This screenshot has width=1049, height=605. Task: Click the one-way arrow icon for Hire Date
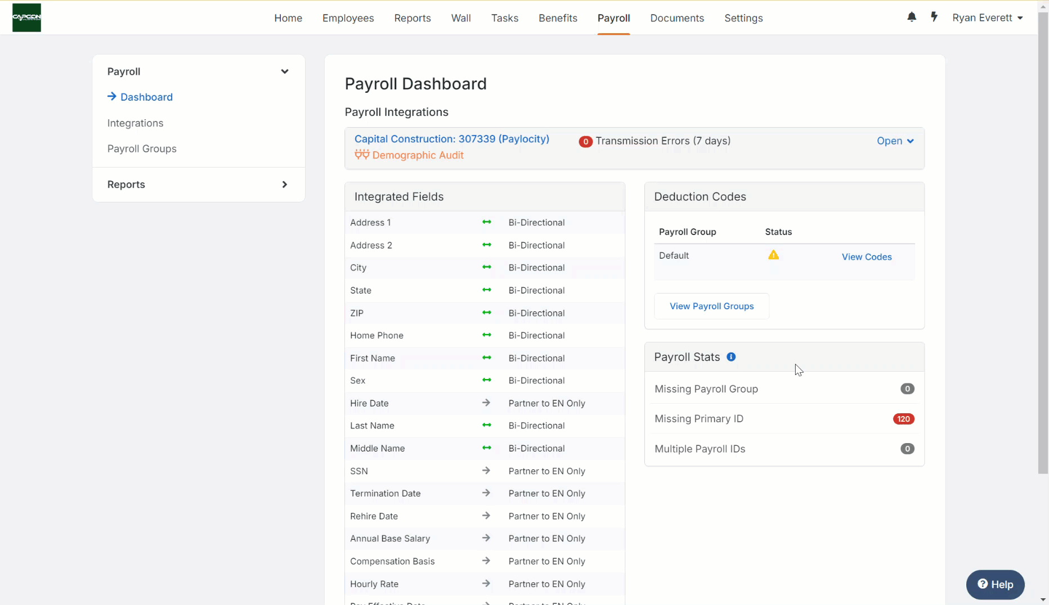pos(486,403)
